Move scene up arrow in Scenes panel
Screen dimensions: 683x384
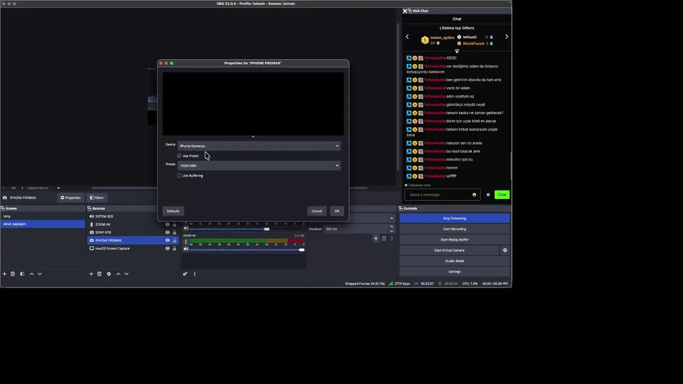[31, 274]
